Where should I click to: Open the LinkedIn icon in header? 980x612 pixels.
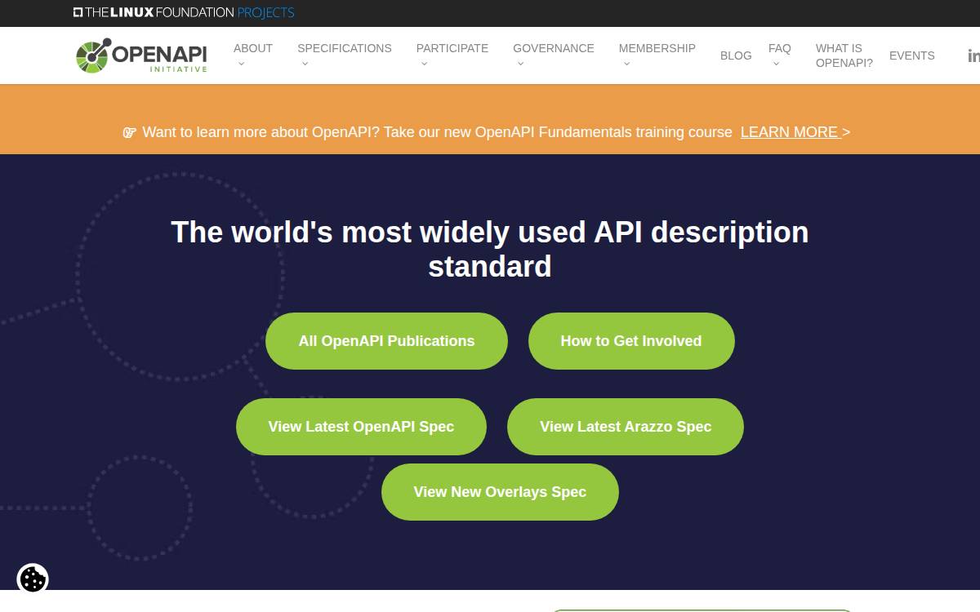tap(973, 55)
